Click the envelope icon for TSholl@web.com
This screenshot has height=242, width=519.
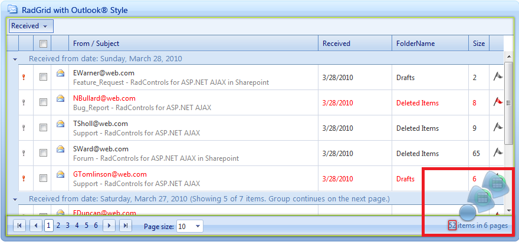60,124
